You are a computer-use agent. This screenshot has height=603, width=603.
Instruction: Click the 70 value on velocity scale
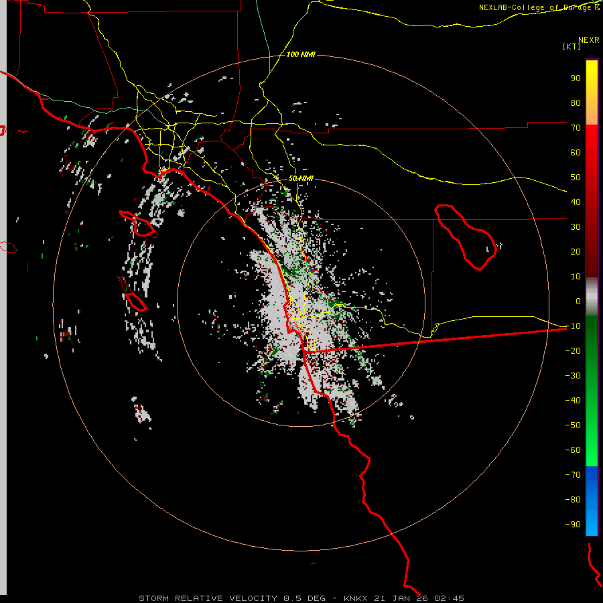[x=576, y=128]
